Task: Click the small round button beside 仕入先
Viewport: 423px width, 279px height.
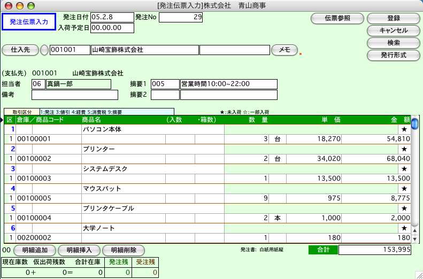Action: (x=44, y=50)
